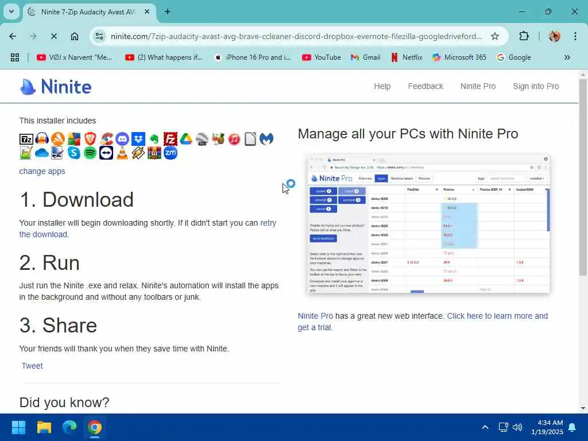Open the YouTube bookmark

[322, 57]
